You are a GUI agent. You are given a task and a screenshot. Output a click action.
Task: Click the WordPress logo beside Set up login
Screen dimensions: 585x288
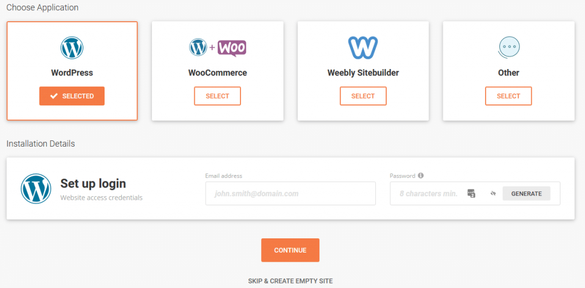click(x=36, y=189)
